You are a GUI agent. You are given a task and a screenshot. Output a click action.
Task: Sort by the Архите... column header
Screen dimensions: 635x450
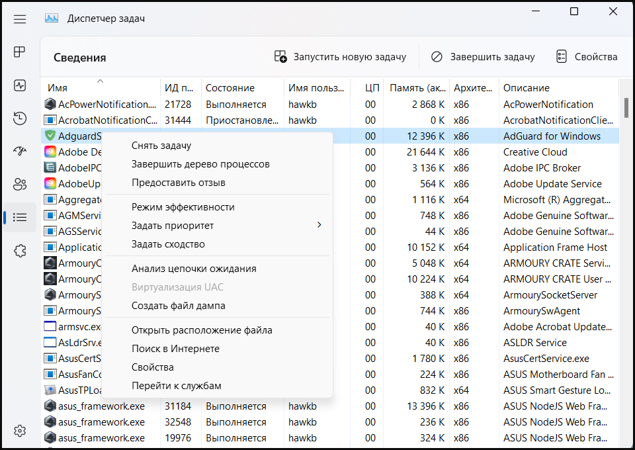474,87
